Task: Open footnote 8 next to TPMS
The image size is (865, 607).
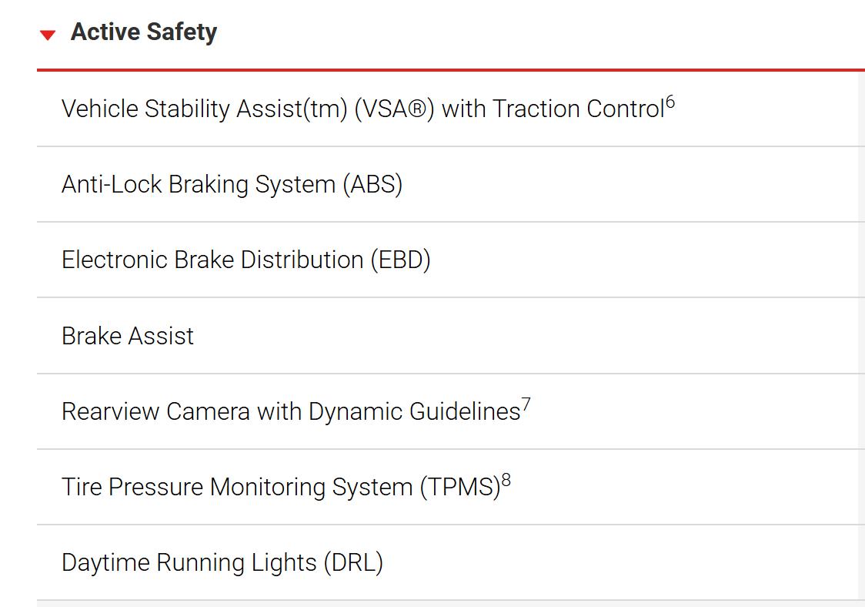Action: [x=506, y=480]
